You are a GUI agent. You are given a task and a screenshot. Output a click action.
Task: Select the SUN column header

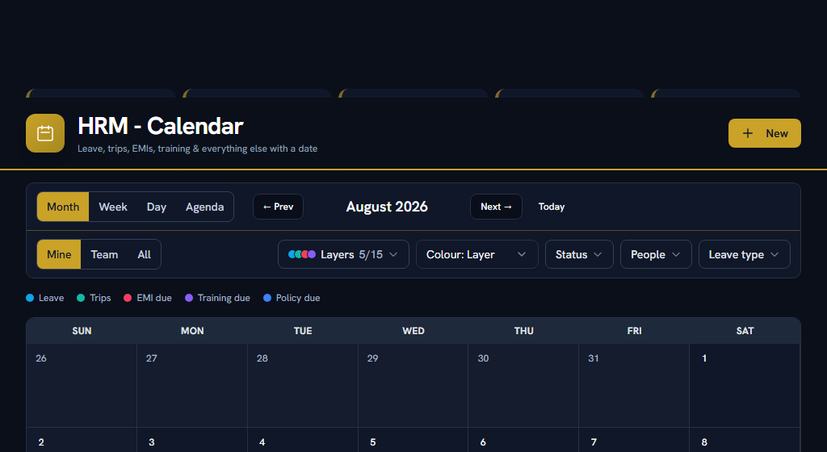[x=82, y=331]
